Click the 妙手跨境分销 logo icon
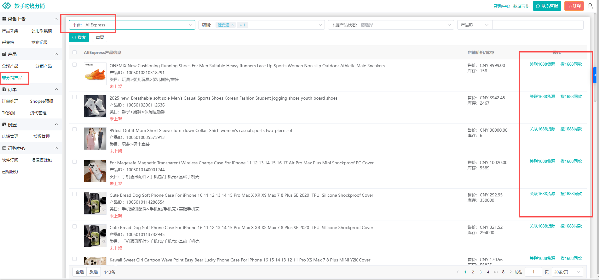Viewport: 599px width, 280px height. [7, 6]
